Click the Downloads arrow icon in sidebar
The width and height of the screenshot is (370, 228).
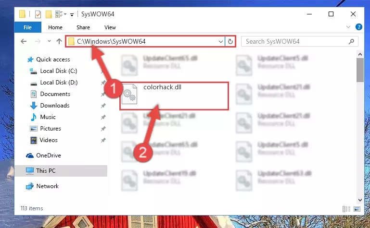pyautogui.click(x=34, y=106)
